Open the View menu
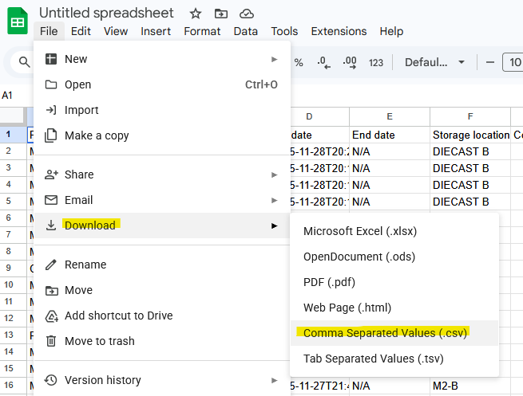 [116, 31]
